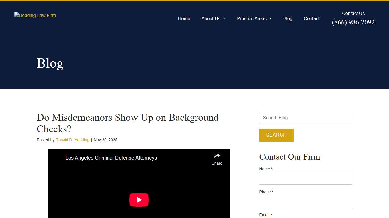Click the Name field under Contact Our Firm
The width and height of the screenshot is (389, 218).
click(x=305, y=178)
